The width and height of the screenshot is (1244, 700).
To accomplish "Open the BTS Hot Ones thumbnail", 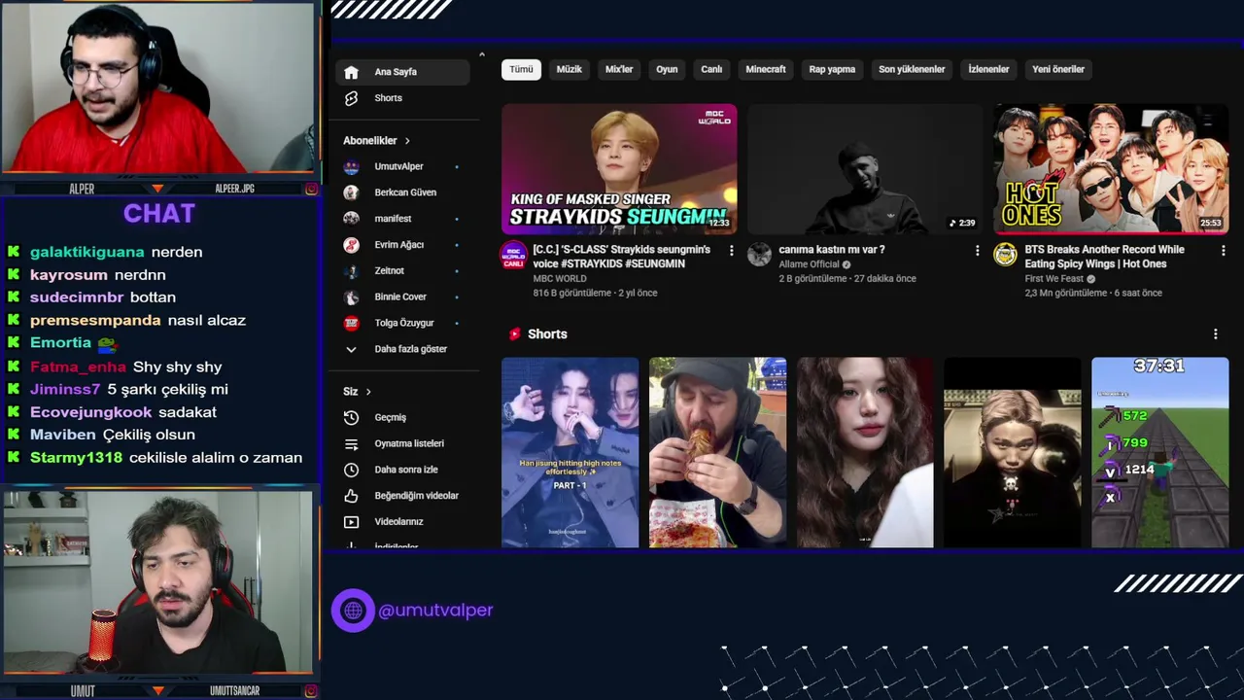I will [x=1111, y=169].
